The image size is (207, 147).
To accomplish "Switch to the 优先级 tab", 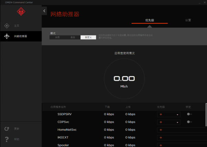I will pos(150,20).
